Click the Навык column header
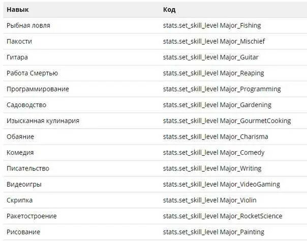The image size is (307, 241). click(x=18, y=10)
